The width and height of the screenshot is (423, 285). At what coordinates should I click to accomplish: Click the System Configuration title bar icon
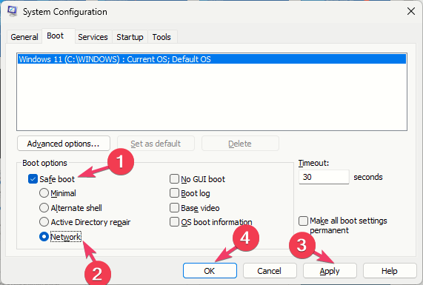[13, 11]
